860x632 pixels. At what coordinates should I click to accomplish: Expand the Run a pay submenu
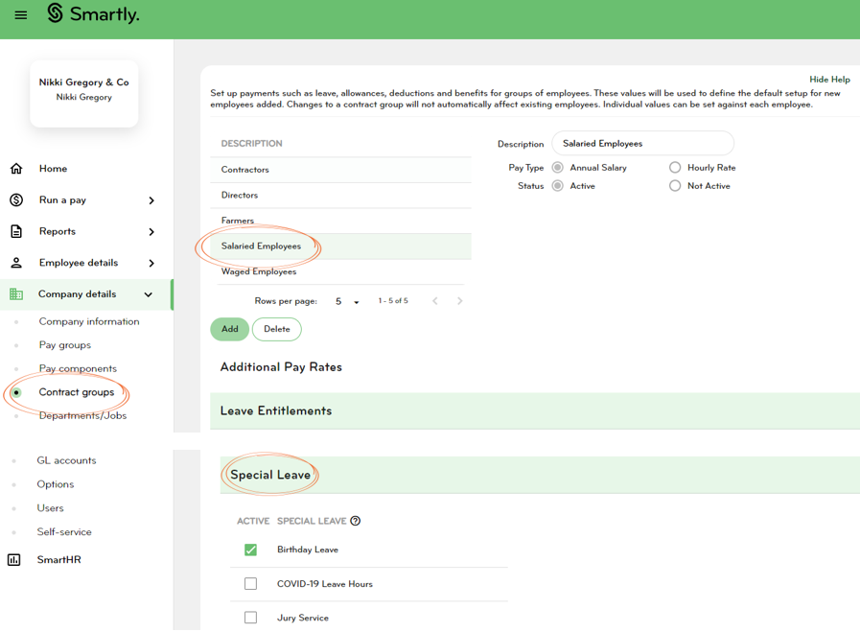tap(151, 200)
